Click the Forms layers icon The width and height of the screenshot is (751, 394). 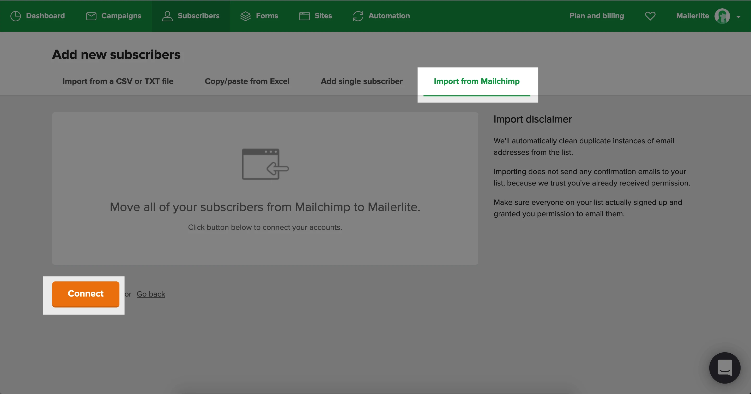tap(245, 16)
